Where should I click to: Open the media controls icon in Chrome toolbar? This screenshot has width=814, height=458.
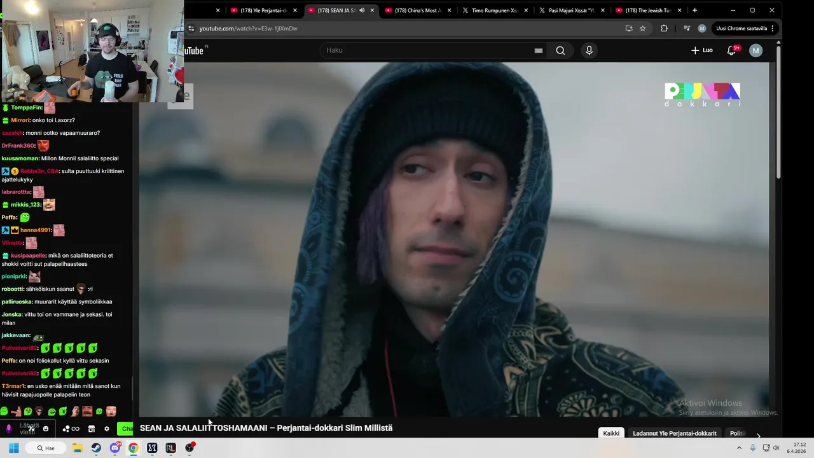click(x=687, y=28)
